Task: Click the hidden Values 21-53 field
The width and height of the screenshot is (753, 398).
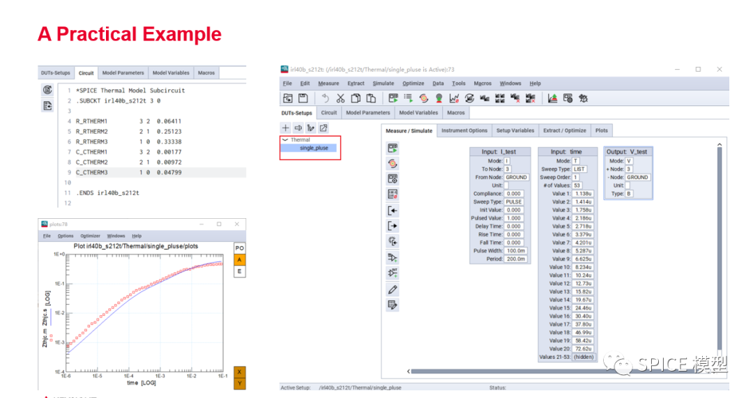Action: (584, 357)
